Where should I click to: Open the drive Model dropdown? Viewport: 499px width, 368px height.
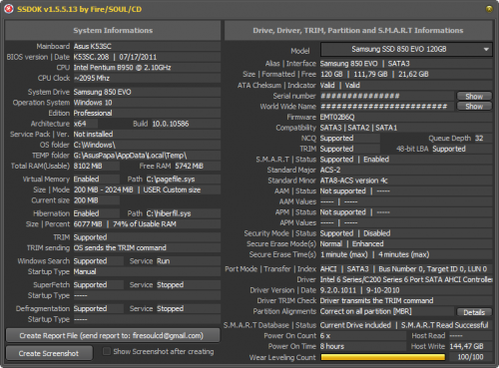406,50
